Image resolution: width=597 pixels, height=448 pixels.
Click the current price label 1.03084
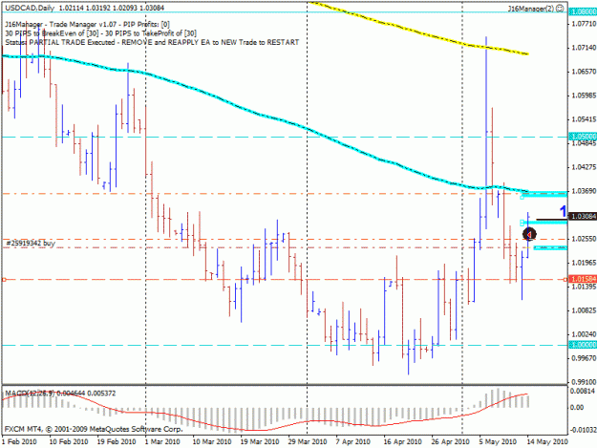pos(583,216)
